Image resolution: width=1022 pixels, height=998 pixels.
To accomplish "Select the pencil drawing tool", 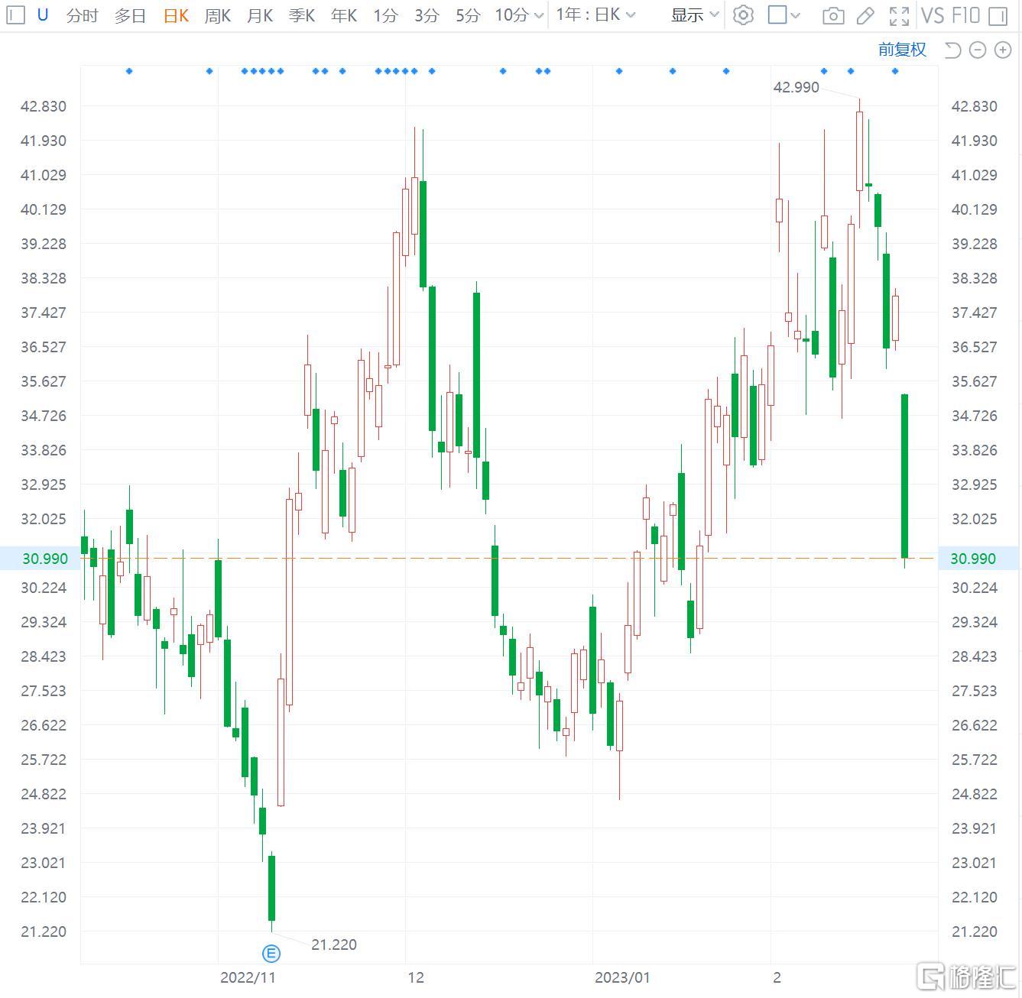I will (865, 15).
